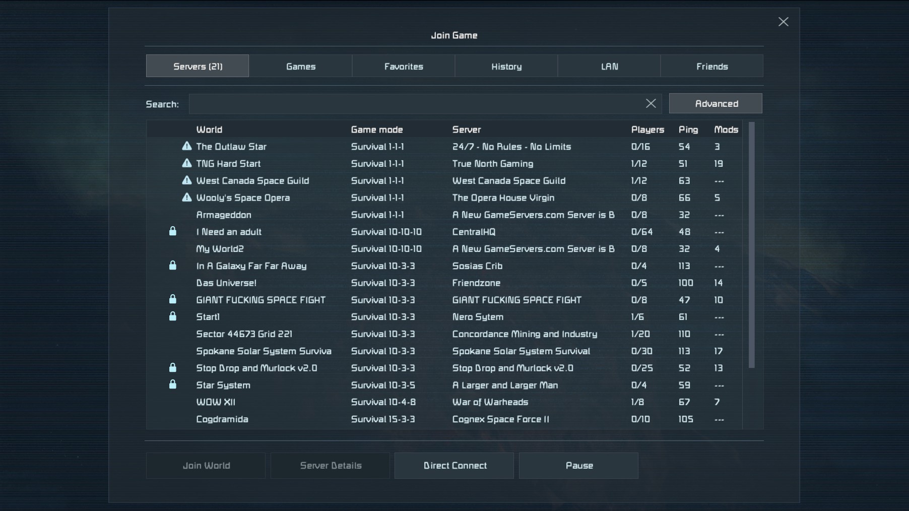
Task: Sort server list by Ping column
Action: tap(688, 130)
